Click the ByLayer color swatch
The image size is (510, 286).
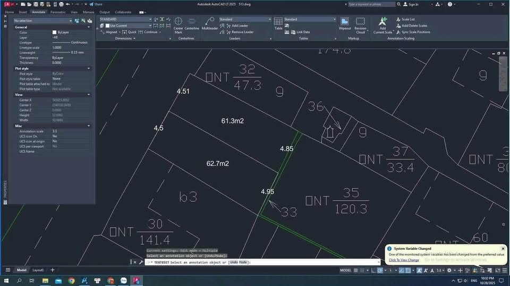coord(54,32)
